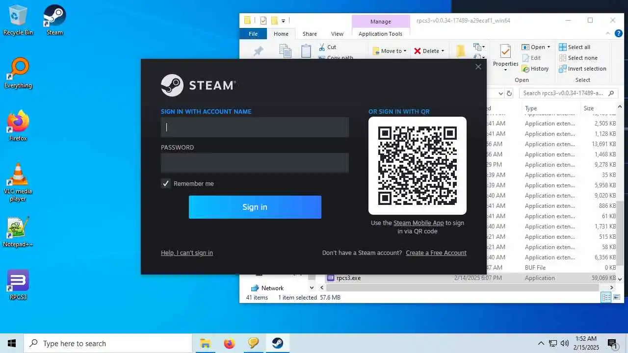Screen dimensions: 628x353
Task: Click the Paste clipboard icon
Action: coord(306,51)
